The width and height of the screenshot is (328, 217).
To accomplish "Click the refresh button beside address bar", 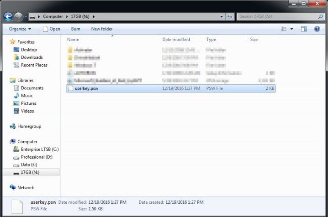I will point(229,17).
